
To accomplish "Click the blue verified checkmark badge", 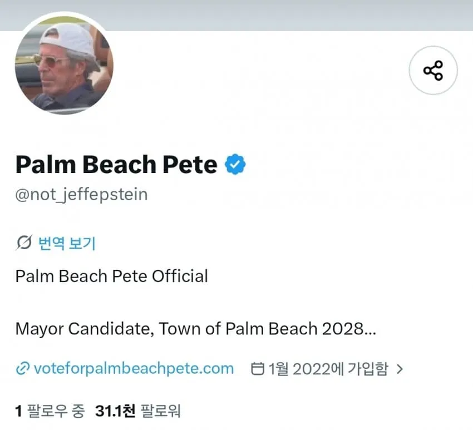I will [x=235, y=164].
